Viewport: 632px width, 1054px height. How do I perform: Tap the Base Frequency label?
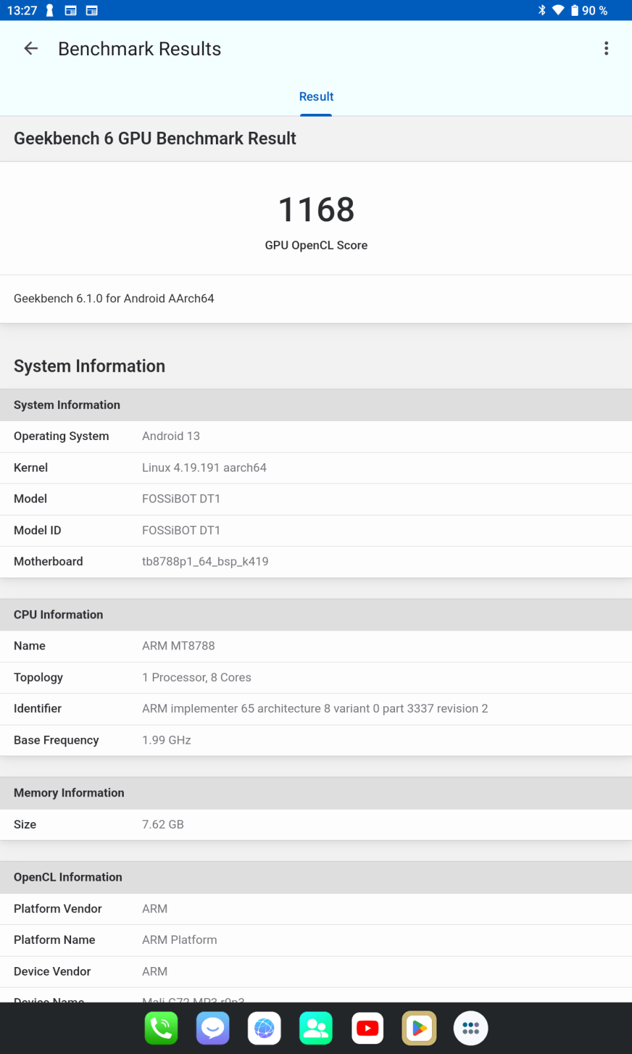(56, 740)
